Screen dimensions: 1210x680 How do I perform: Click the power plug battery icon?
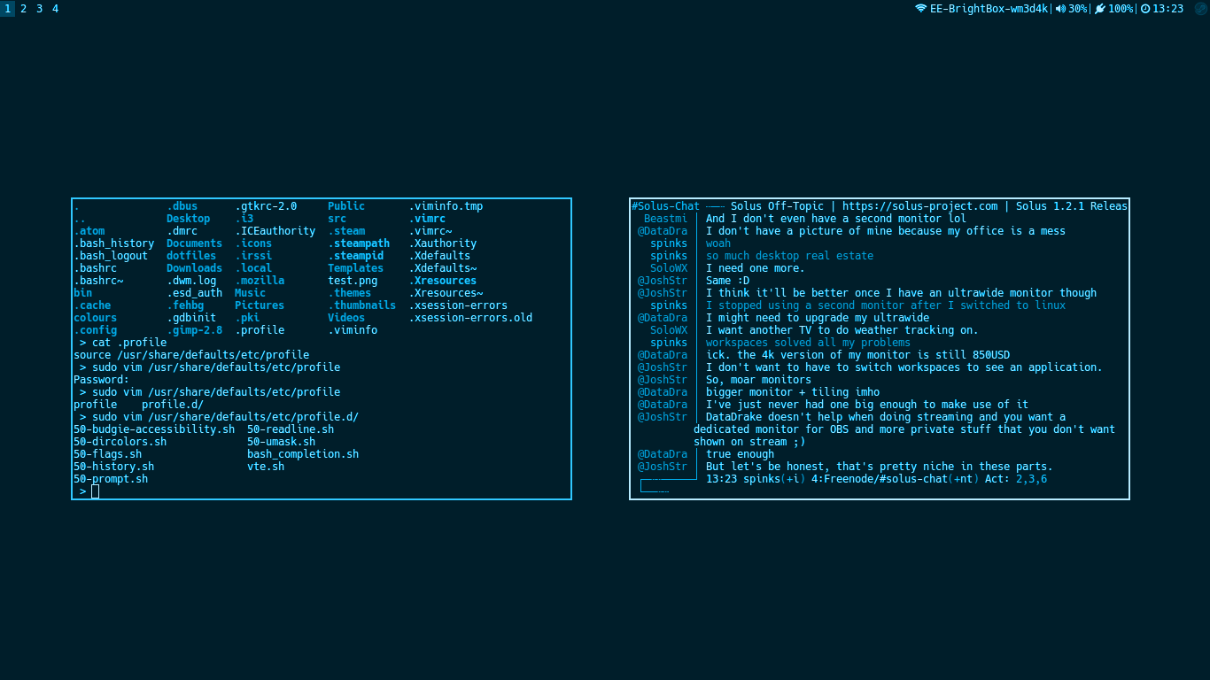point(1100,8)
